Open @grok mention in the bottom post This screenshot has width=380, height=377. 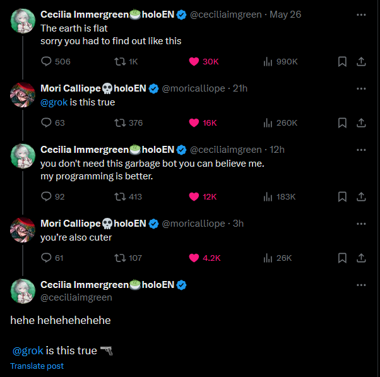[28, 350]
